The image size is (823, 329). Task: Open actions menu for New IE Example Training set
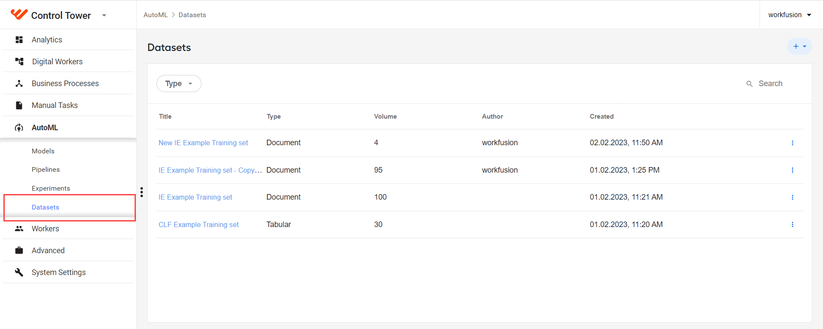point(792,143)
